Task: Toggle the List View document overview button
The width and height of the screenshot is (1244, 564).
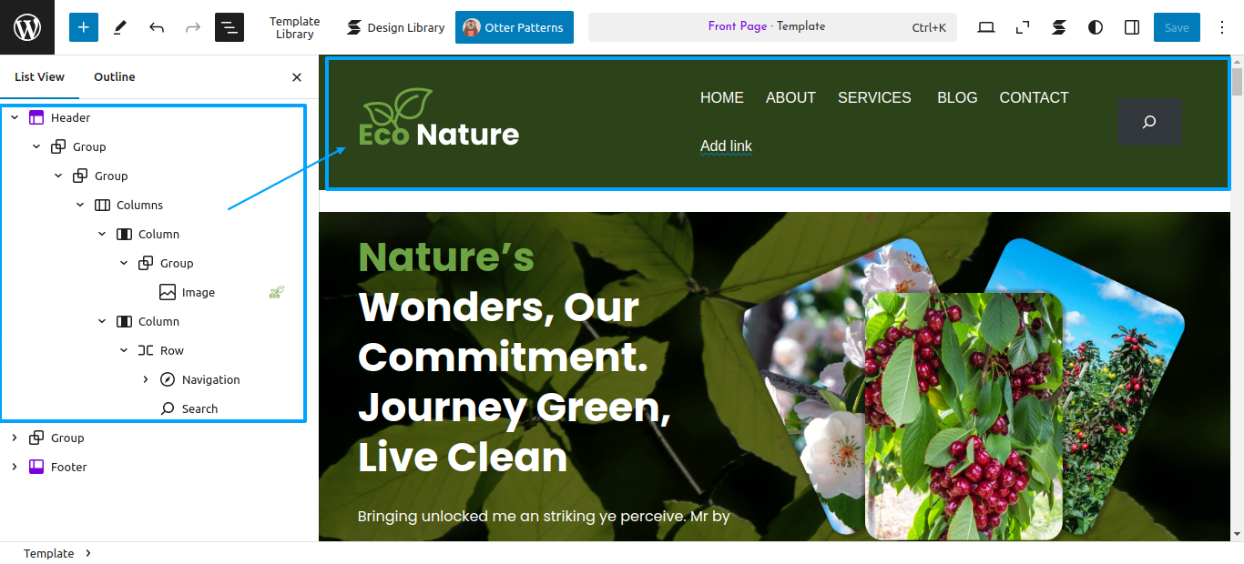Action: pos(229,27)
